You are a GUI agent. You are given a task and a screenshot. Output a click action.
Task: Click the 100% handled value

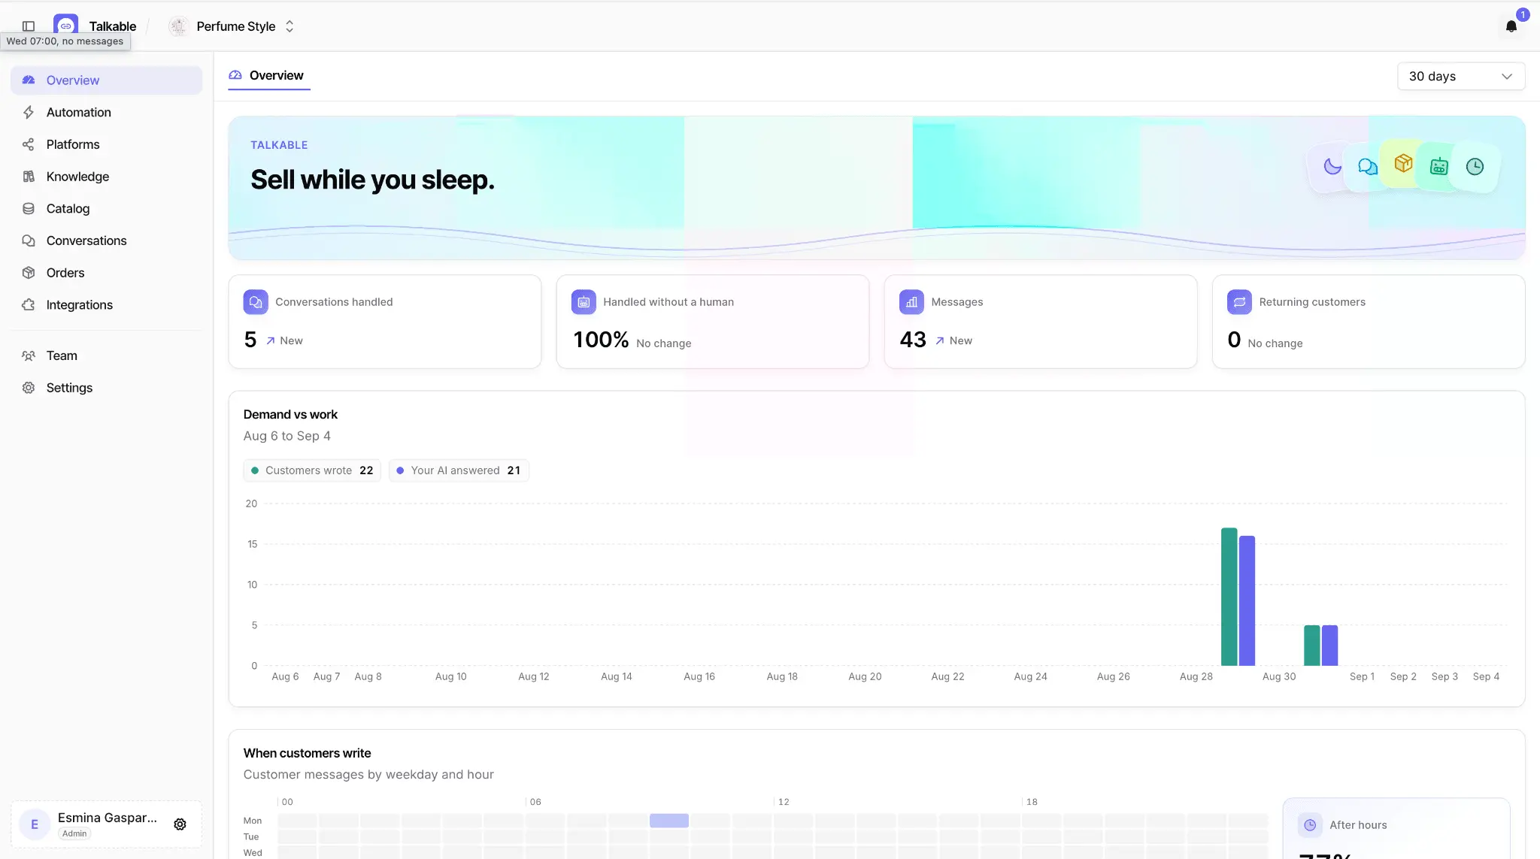coord(601,340)
